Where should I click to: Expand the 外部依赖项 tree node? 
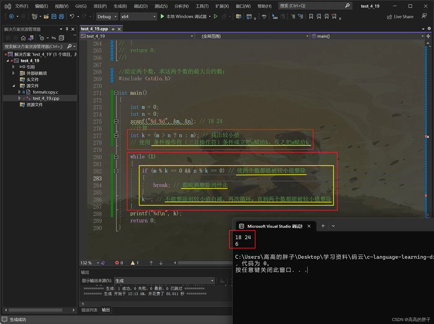(13, 73)
